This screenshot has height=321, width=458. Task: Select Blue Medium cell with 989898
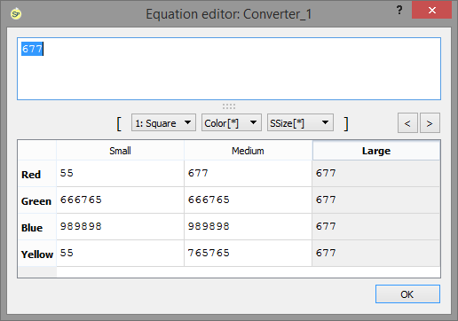click(x=248, y=227)
